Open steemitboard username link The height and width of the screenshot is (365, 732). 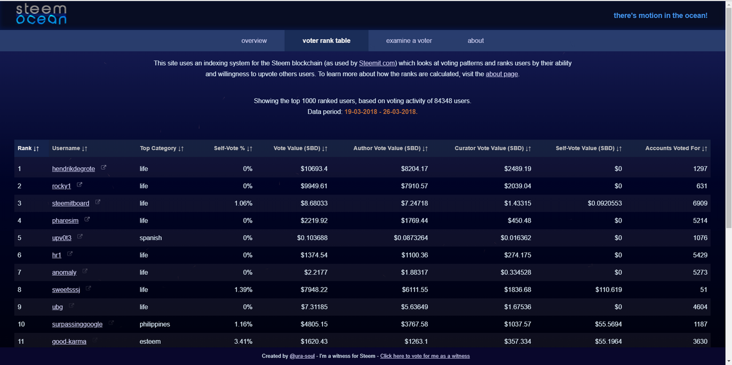pos(70,203)
